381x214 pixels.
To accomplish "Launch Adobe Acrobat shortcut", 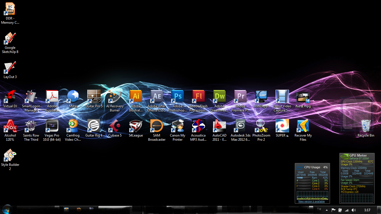I will pyautogui.click(x=52, y=101).
